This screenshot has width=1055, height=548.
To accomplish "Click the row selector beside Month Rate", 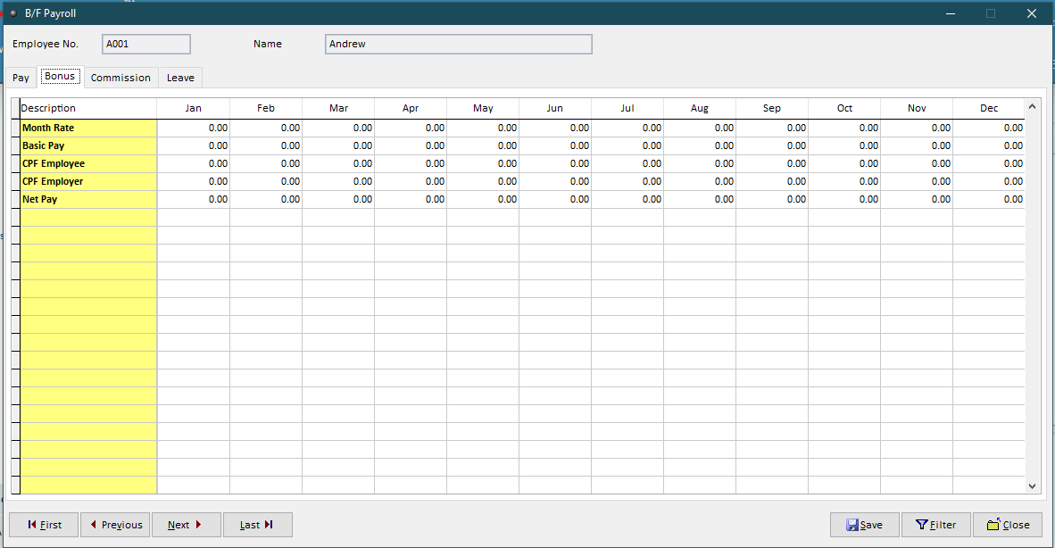I will (x=15, y=128).
